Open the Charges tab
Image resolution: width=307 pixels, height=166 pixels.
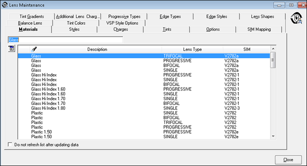pos(120,30)
